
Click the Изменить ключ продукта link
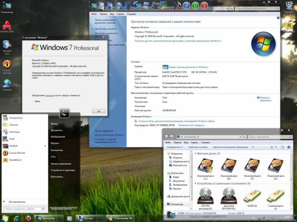click(x=191, y=125)
